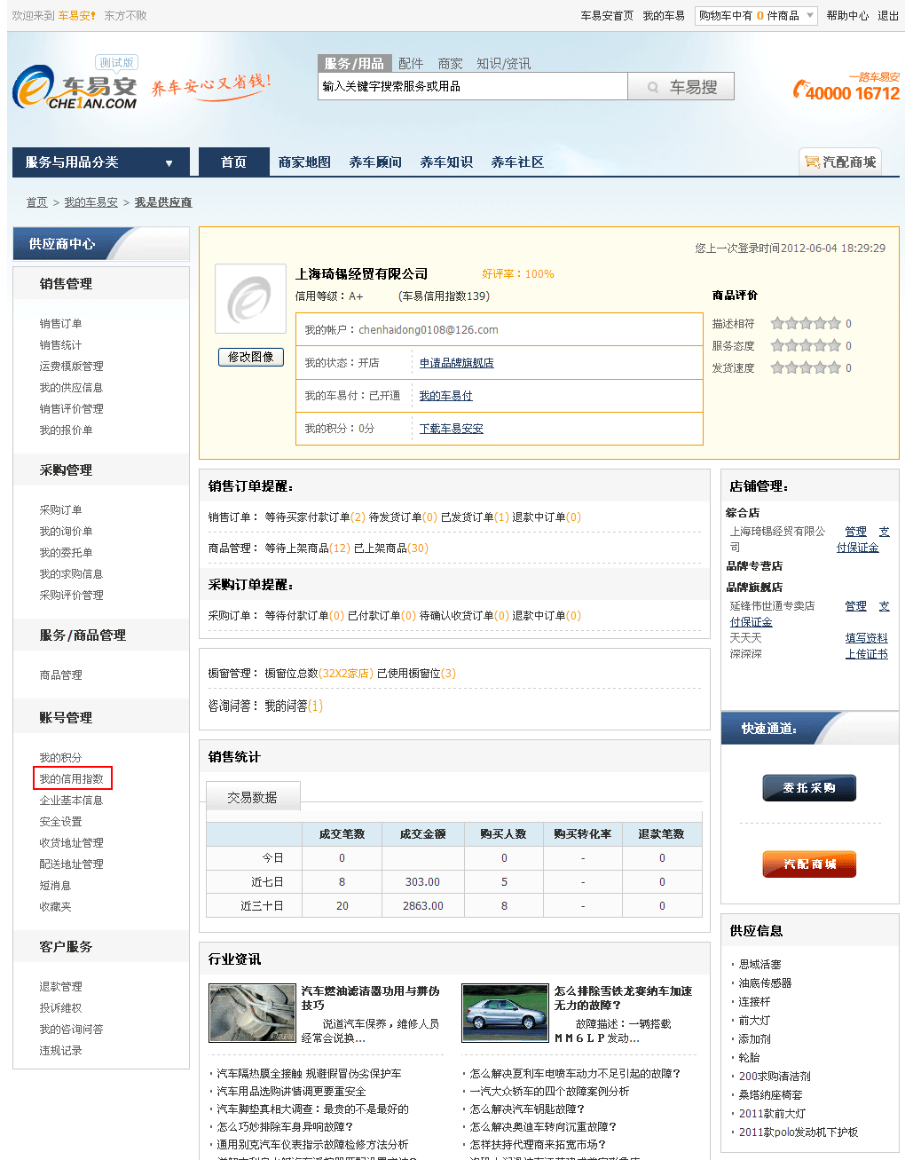
Task: Select the 服务/用品 search tab
Action: (x=354, y=64)
